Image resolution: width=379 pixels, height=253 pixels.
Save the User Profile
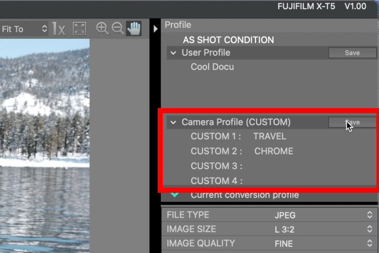[x=352, y=53]
